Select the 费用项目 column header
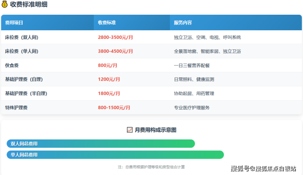Image resolution: width=303 pixels, height=175 pixels. point(14,23)
